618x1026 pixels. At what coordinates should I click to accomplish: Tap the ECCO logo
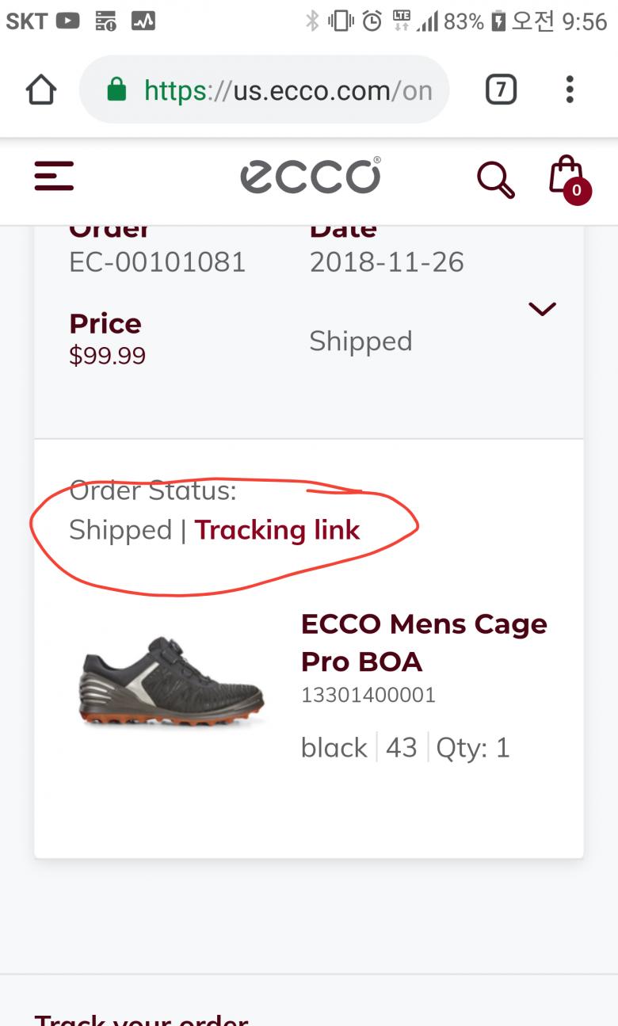coord(311,176)
